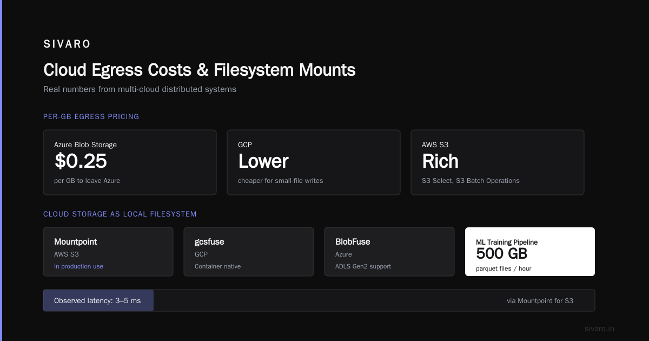Click the 500 GB value

(502, 253)
